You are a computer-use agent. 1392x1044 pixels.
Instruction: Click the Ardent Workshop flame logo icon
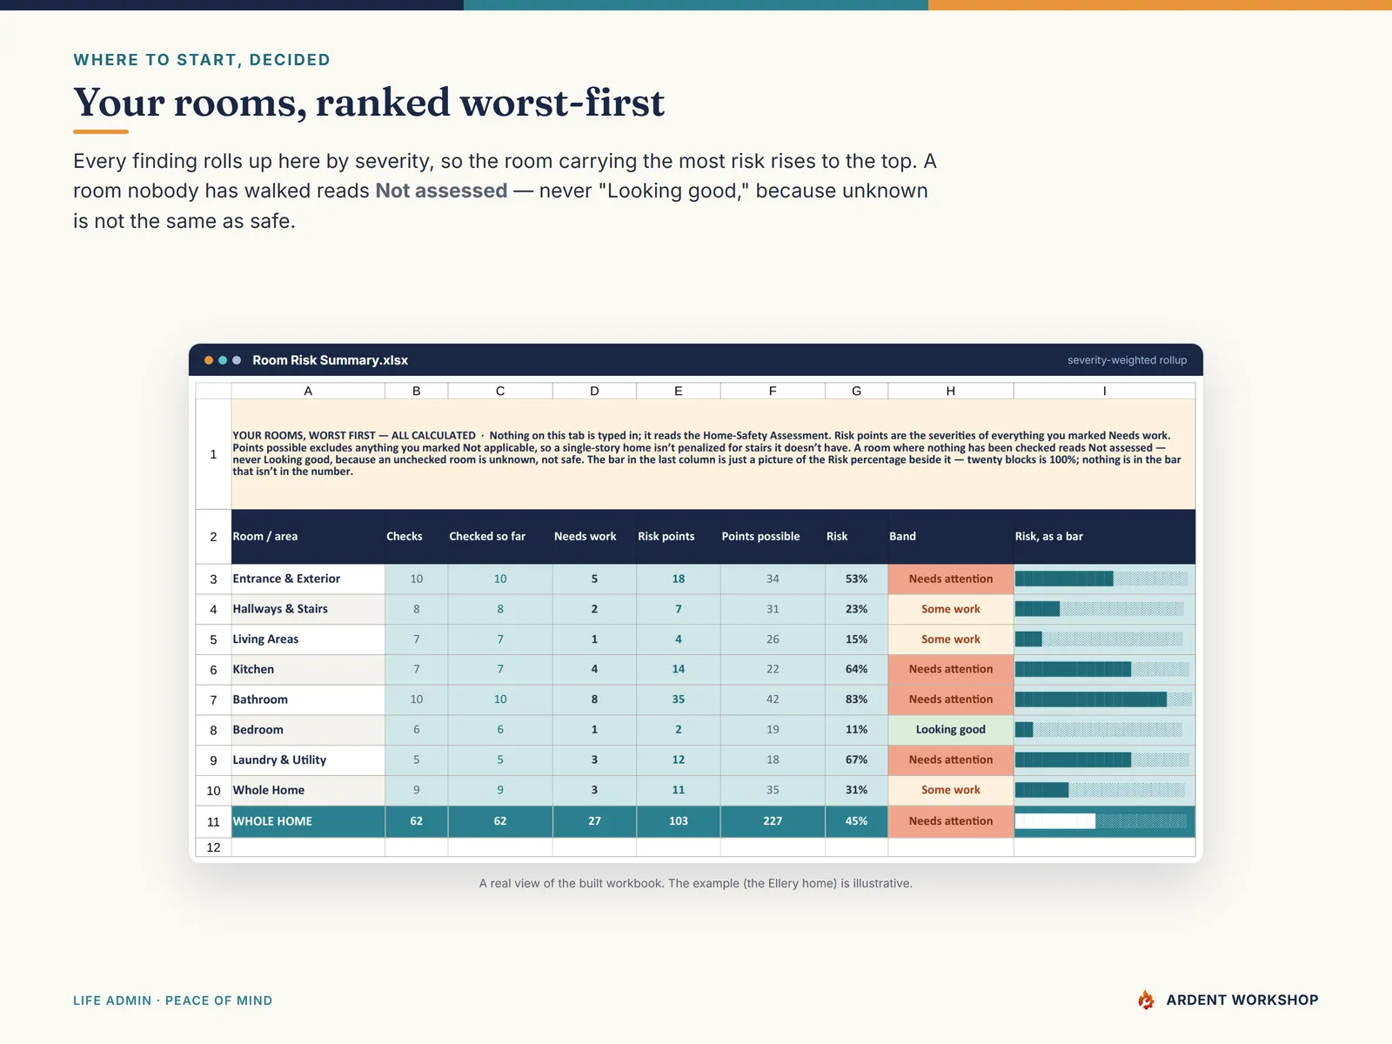pos(1146,1000)
